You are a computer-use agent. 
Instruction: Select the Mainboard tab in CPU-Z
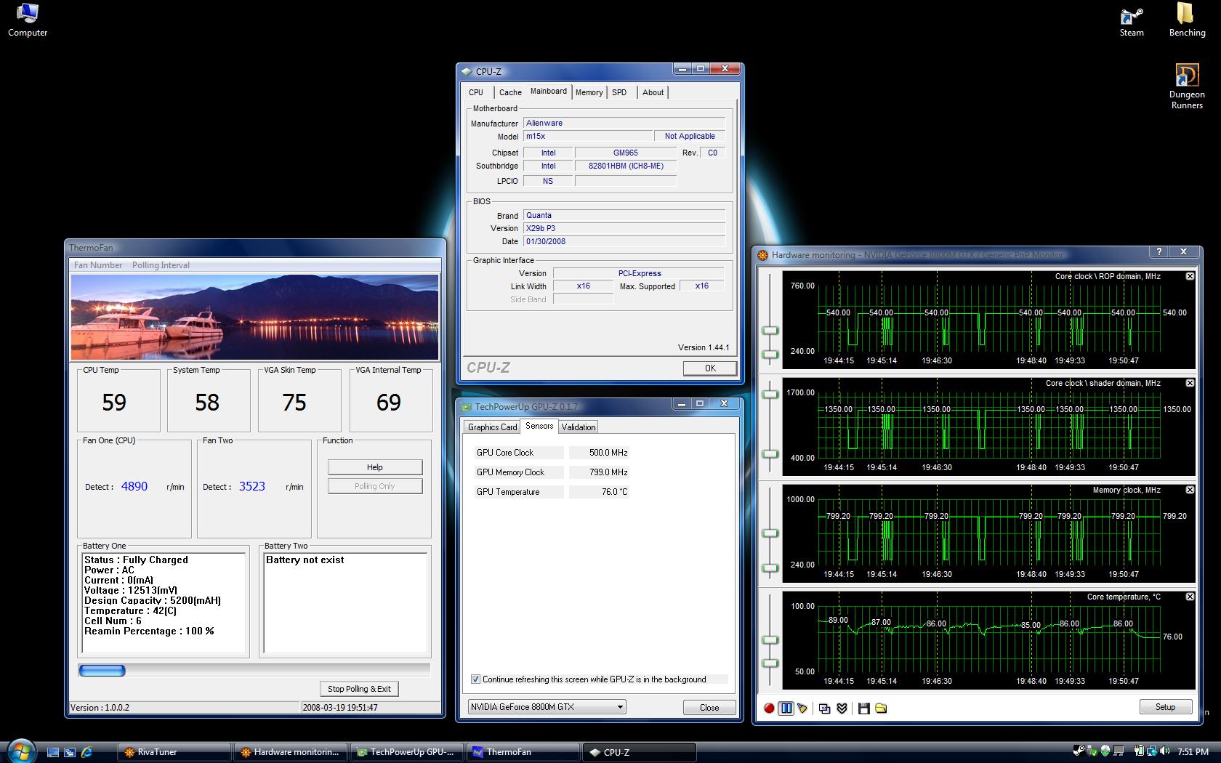[549, 92]
